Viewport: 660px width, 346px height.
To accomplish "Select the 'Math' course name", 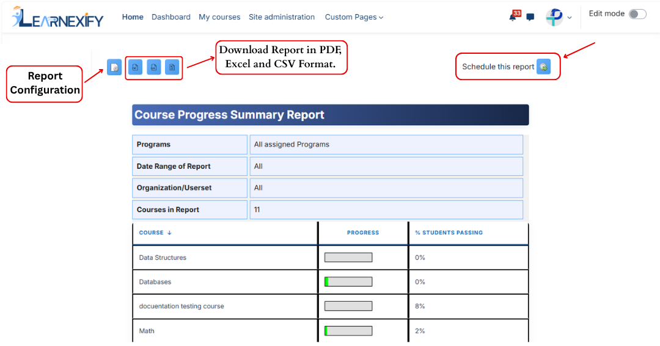I will coord(147,331).
